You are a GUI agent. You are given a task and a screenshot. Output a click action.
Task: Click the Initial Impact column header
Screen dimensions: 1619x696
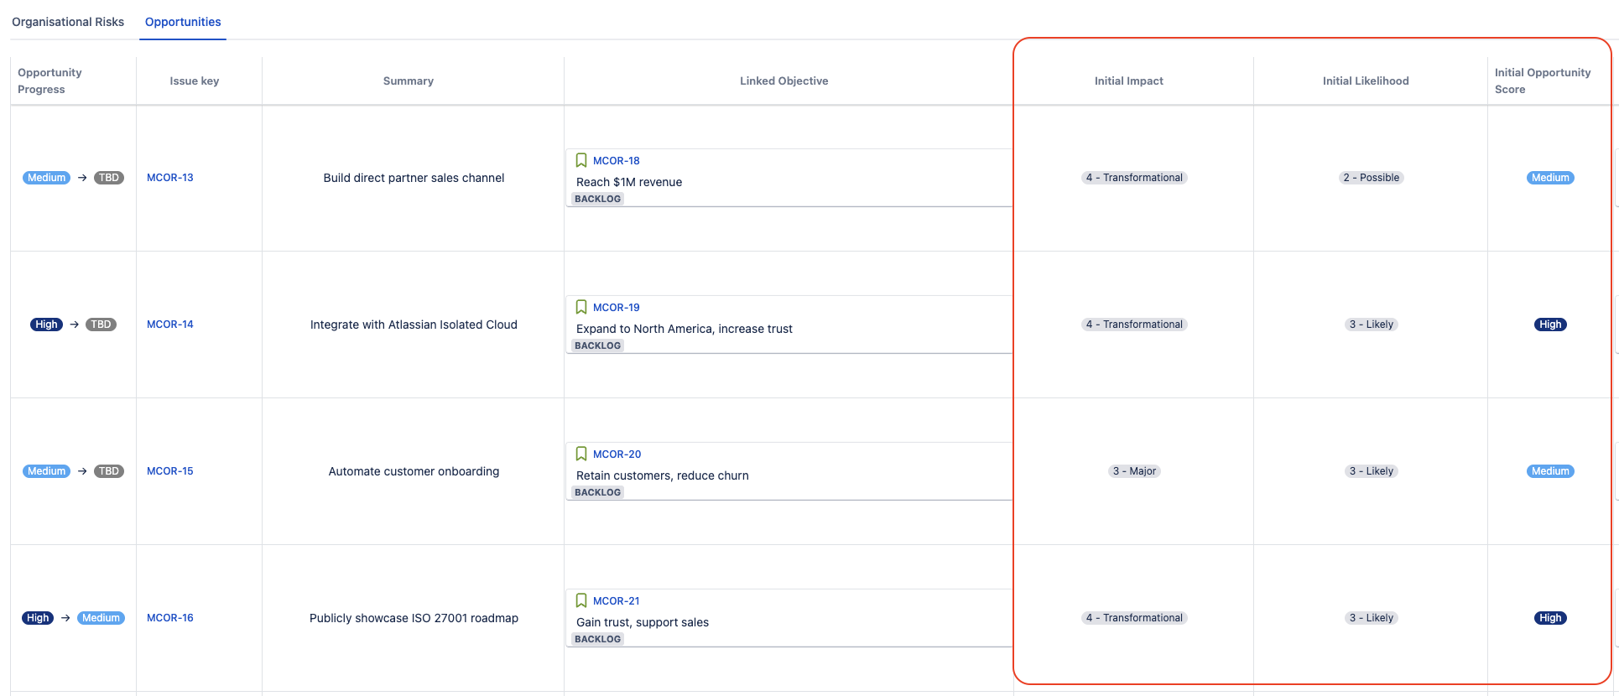[x=1129, y=81]
